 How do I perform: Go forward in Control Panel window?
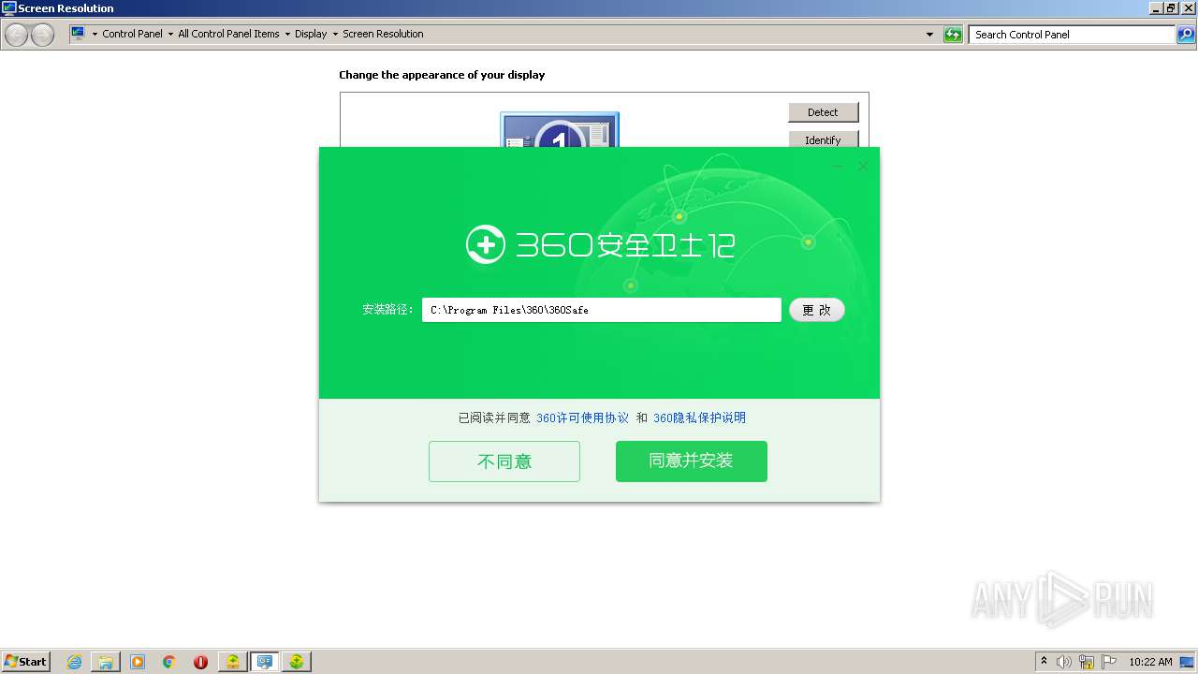[42, 35]
